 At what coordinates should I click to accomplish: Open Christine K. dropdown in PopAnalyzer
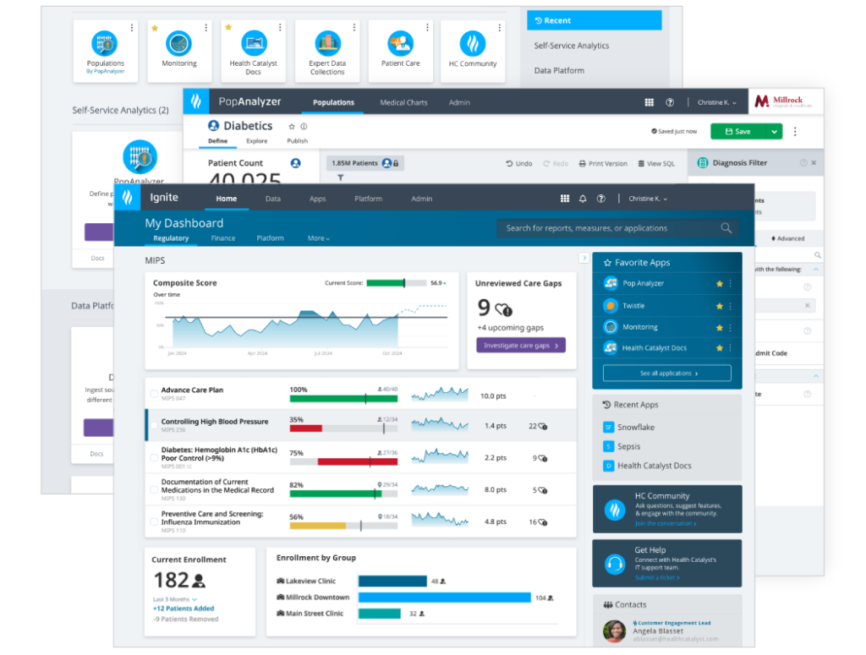(x=717, y=102)
